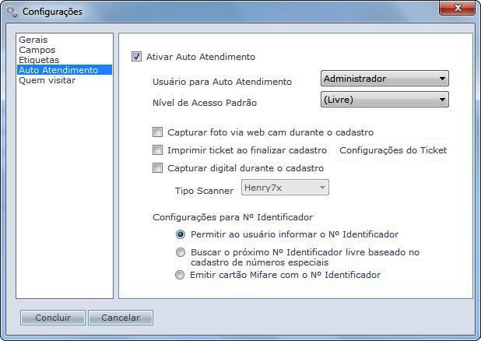
Task: Click the Concluir button
Action: pyautogui.click(x=53, y=318)
